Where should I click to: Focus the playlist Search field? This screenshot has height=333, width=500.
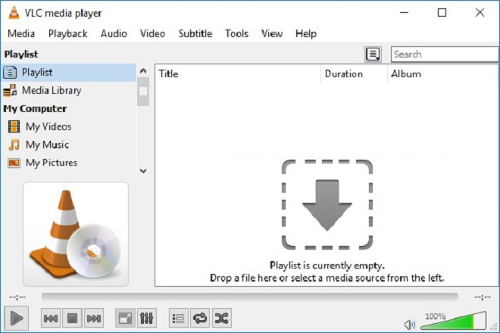[x=445, y=54]
